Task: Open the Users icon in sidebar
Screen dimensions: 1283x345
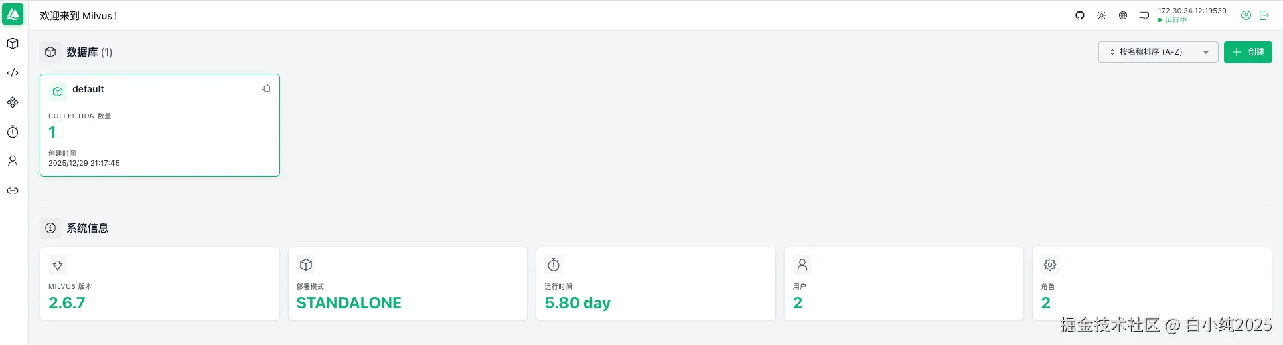Action: click(13, 161)
